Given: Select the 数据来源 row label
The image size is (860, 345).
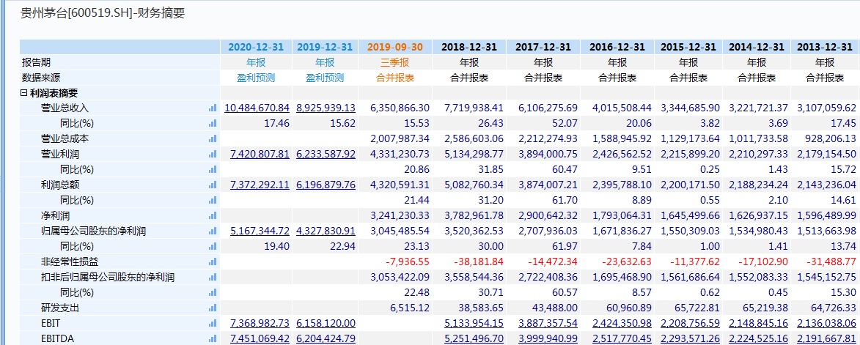Looking at the screenshot, I should 41,78.
